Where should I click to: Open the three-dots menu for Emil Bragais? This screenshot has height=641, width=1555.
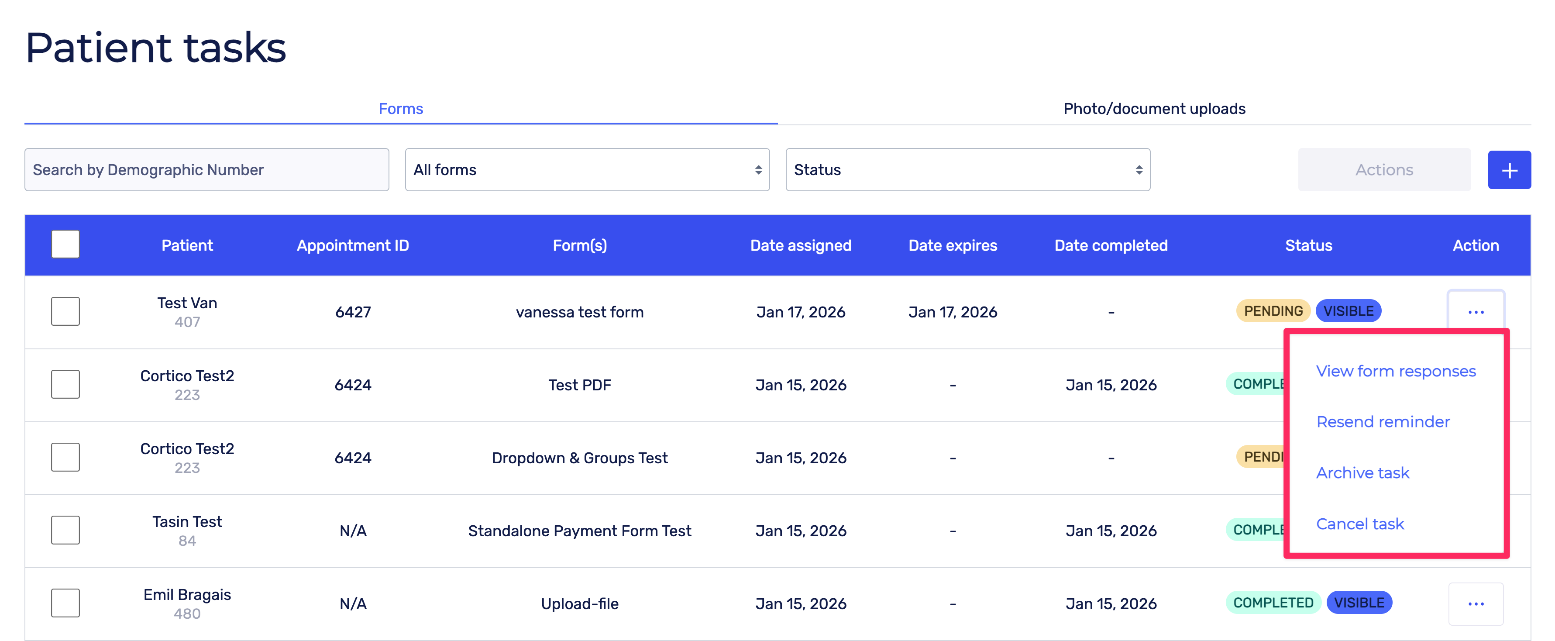click(x=1475, y=603)
